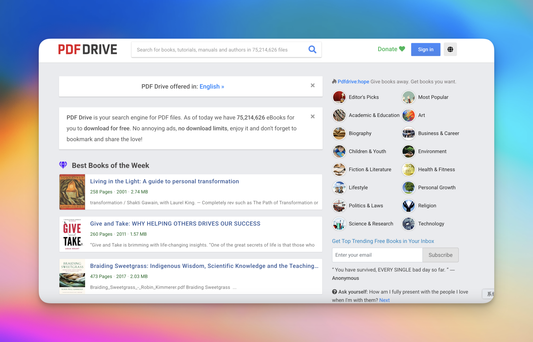Click the Subscribe button

440,255
